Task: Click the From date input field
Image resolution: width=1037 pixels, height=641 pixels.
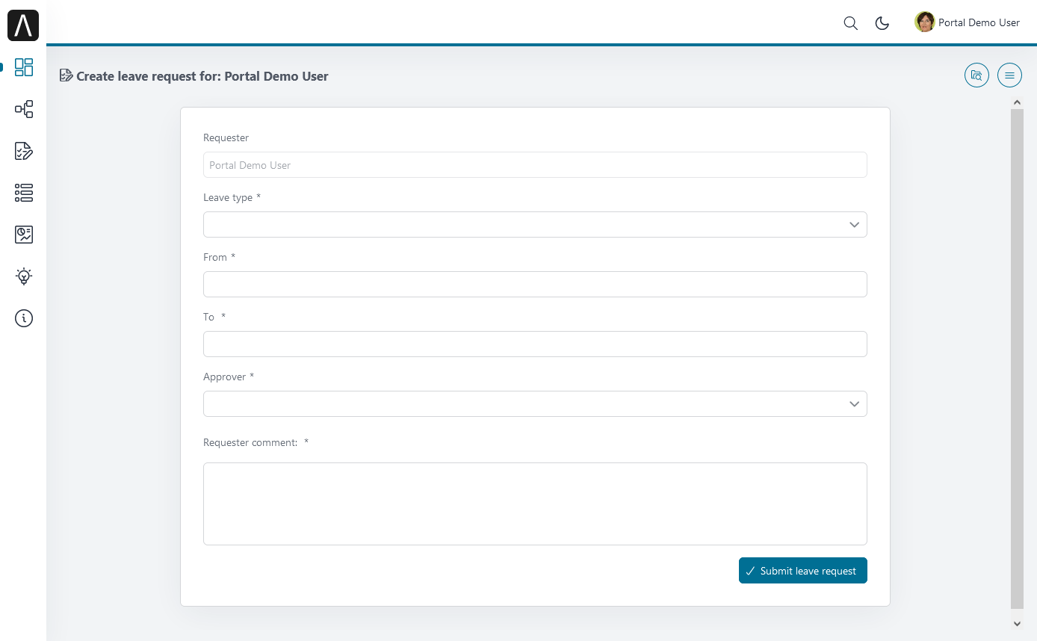Action: (535, 285)
